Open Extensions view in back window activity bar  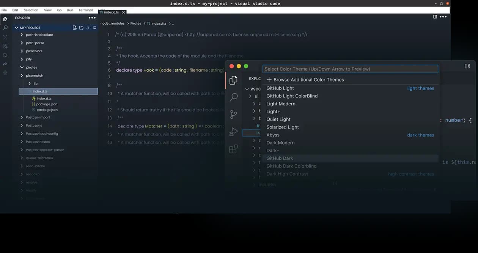click(5, 55)
